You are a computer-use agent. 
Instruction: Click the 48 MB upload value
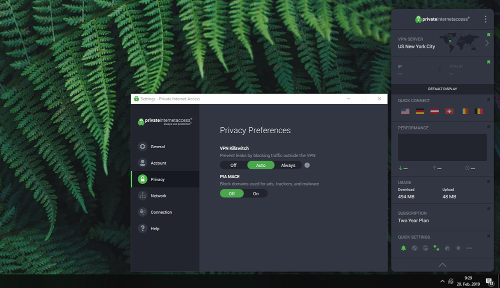coord(449,197)
